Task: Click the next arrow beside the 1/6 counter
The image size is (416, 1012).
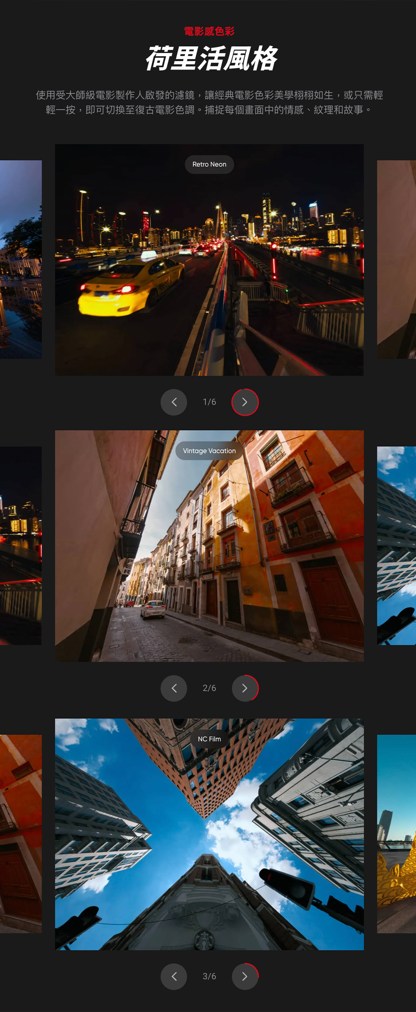Action: coord(245,402)
